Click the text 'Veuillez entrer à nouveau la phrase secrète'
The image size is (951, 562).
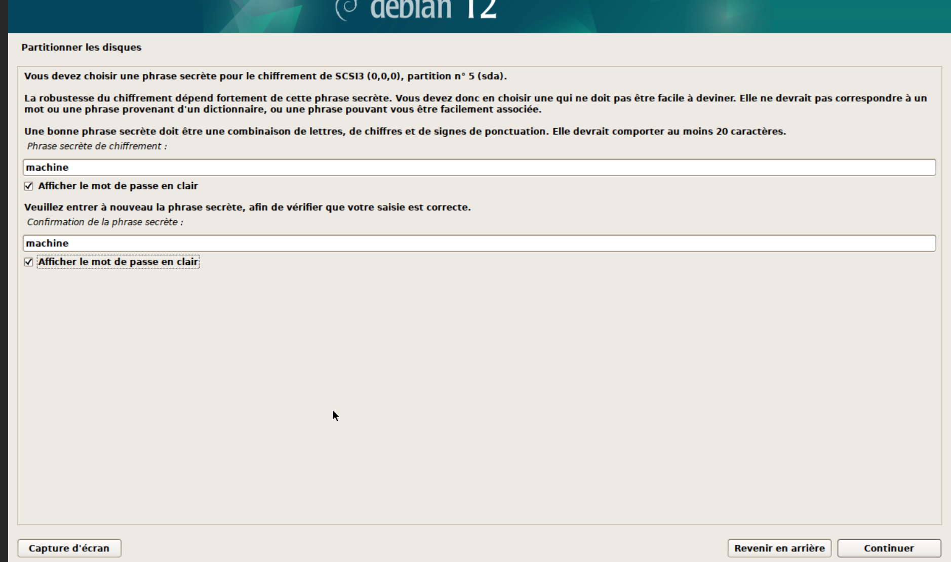coord(133,207)
